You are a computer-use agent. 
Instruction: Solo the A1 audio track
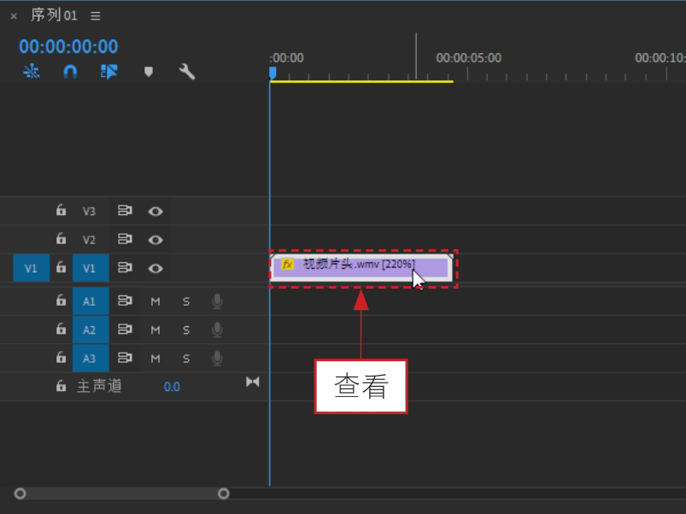click(x=186, y=301)
